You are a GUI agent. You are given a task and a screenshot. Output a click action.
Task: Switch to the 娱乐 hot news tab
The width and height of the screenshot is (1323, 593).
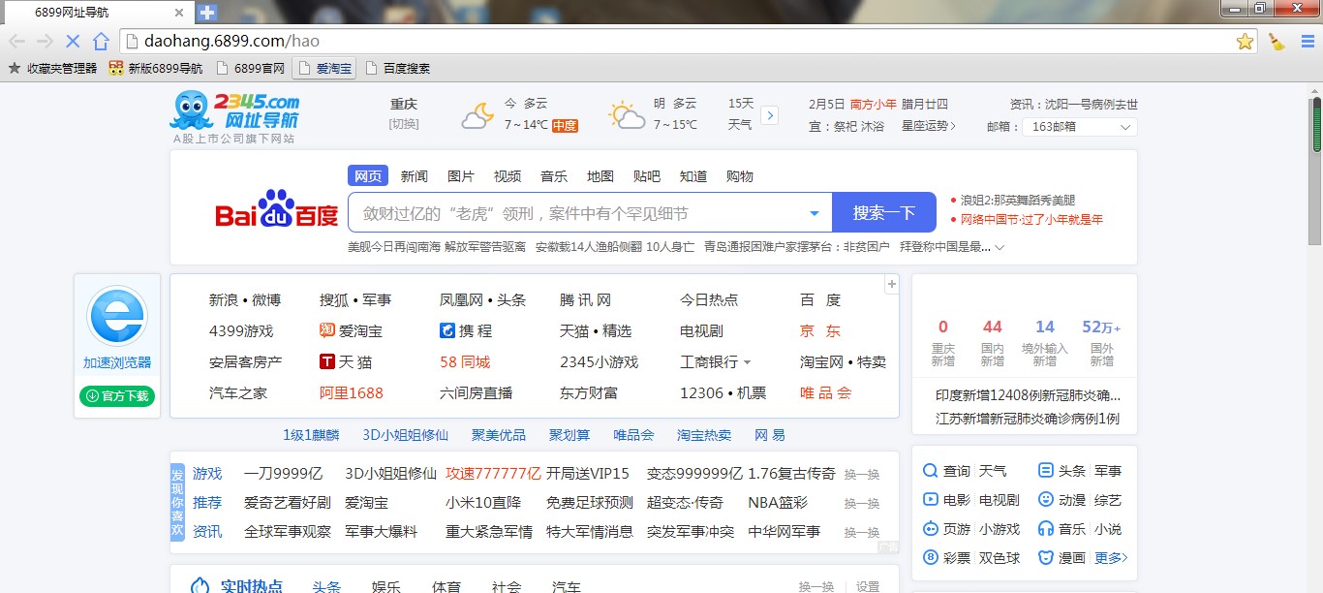coord(385,586)
